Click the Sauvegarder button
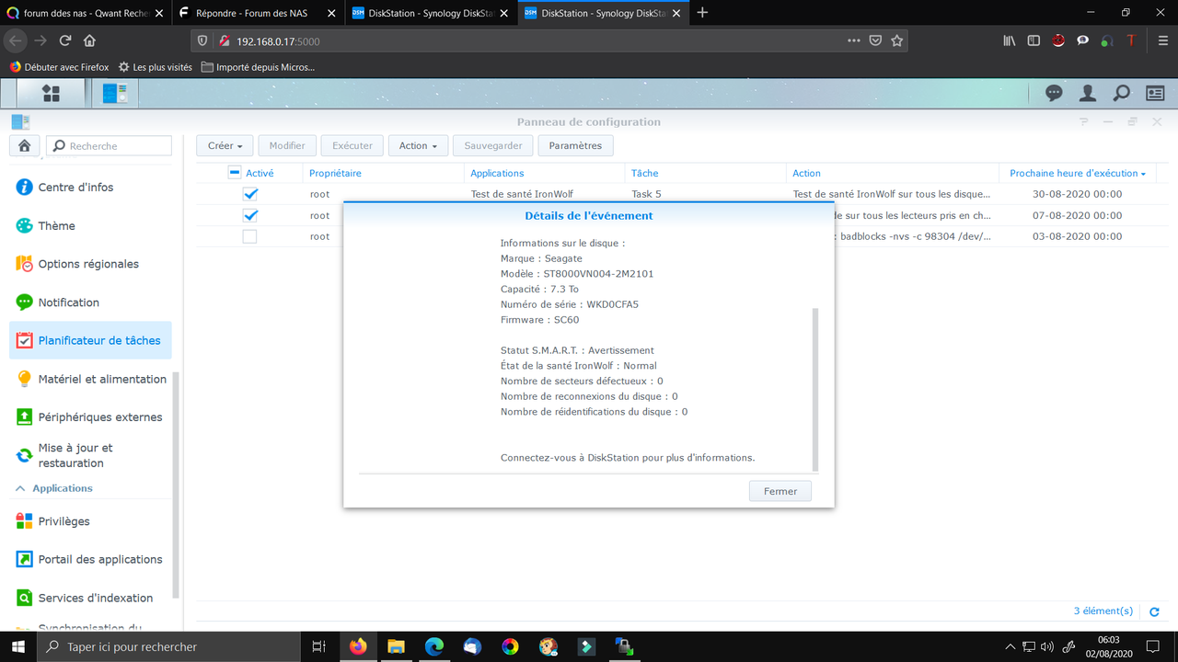1178x662 pixels. [493, 145]
